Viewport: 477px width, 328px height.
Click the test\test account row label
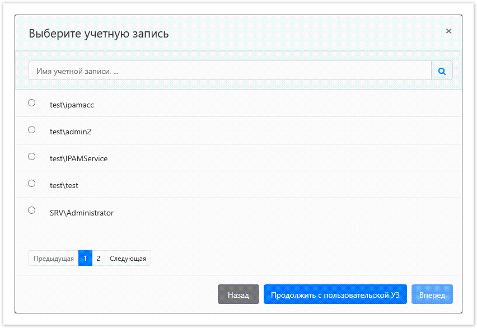tap(64, 185)
